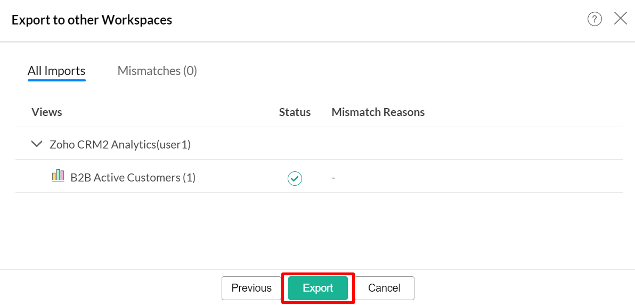635x306 pixels.
Task: Click the Views column header
Action: tap(47, 112)
